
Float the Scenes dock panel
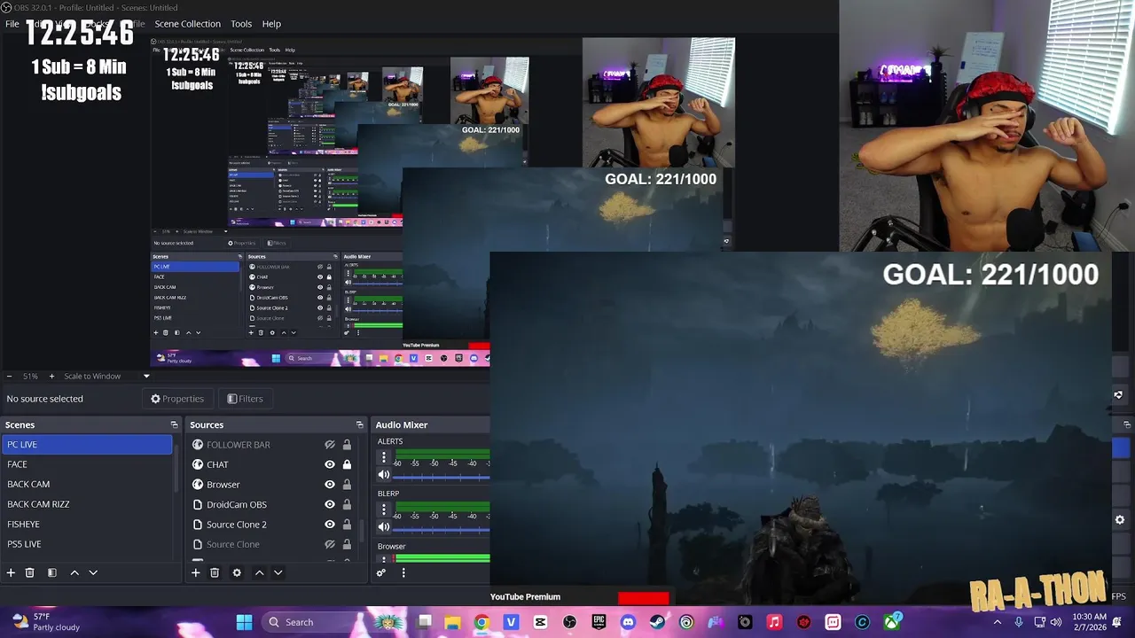click(x=174, y=424)
